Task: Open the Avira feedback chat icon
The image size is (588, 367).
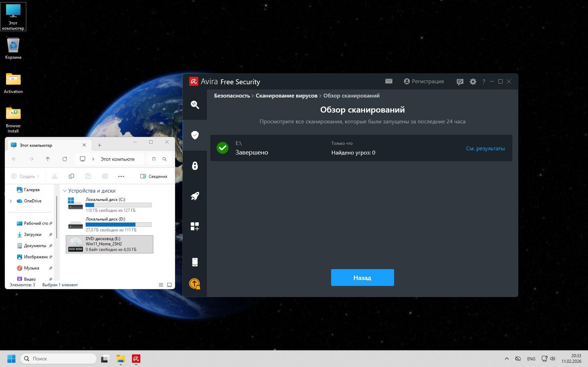Action: pyautogui.click(x=460, y=82)
